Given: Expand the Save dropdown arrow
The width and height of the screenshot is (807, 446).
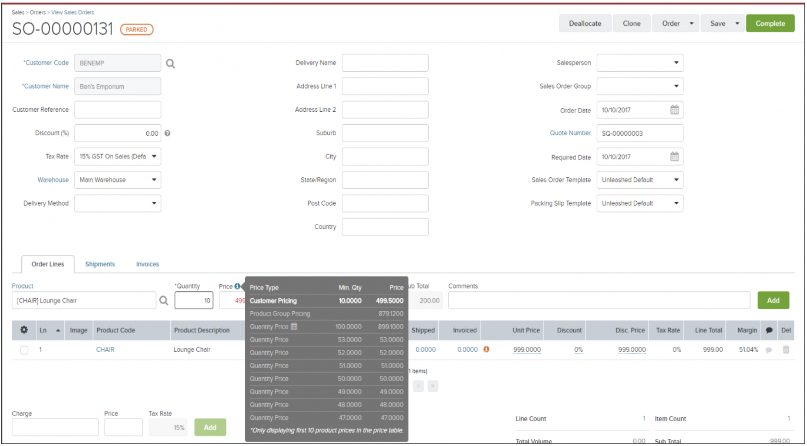Looking at the screenshot, I should click(x=736, y=23).
